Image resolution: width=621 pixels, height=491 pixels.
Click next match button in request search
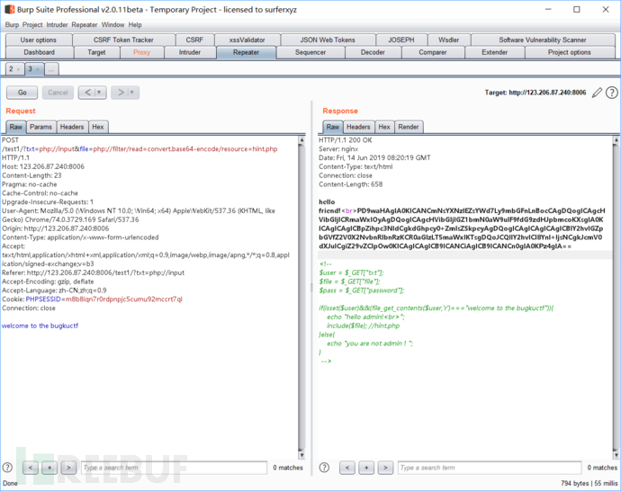[x=68, y=468]
